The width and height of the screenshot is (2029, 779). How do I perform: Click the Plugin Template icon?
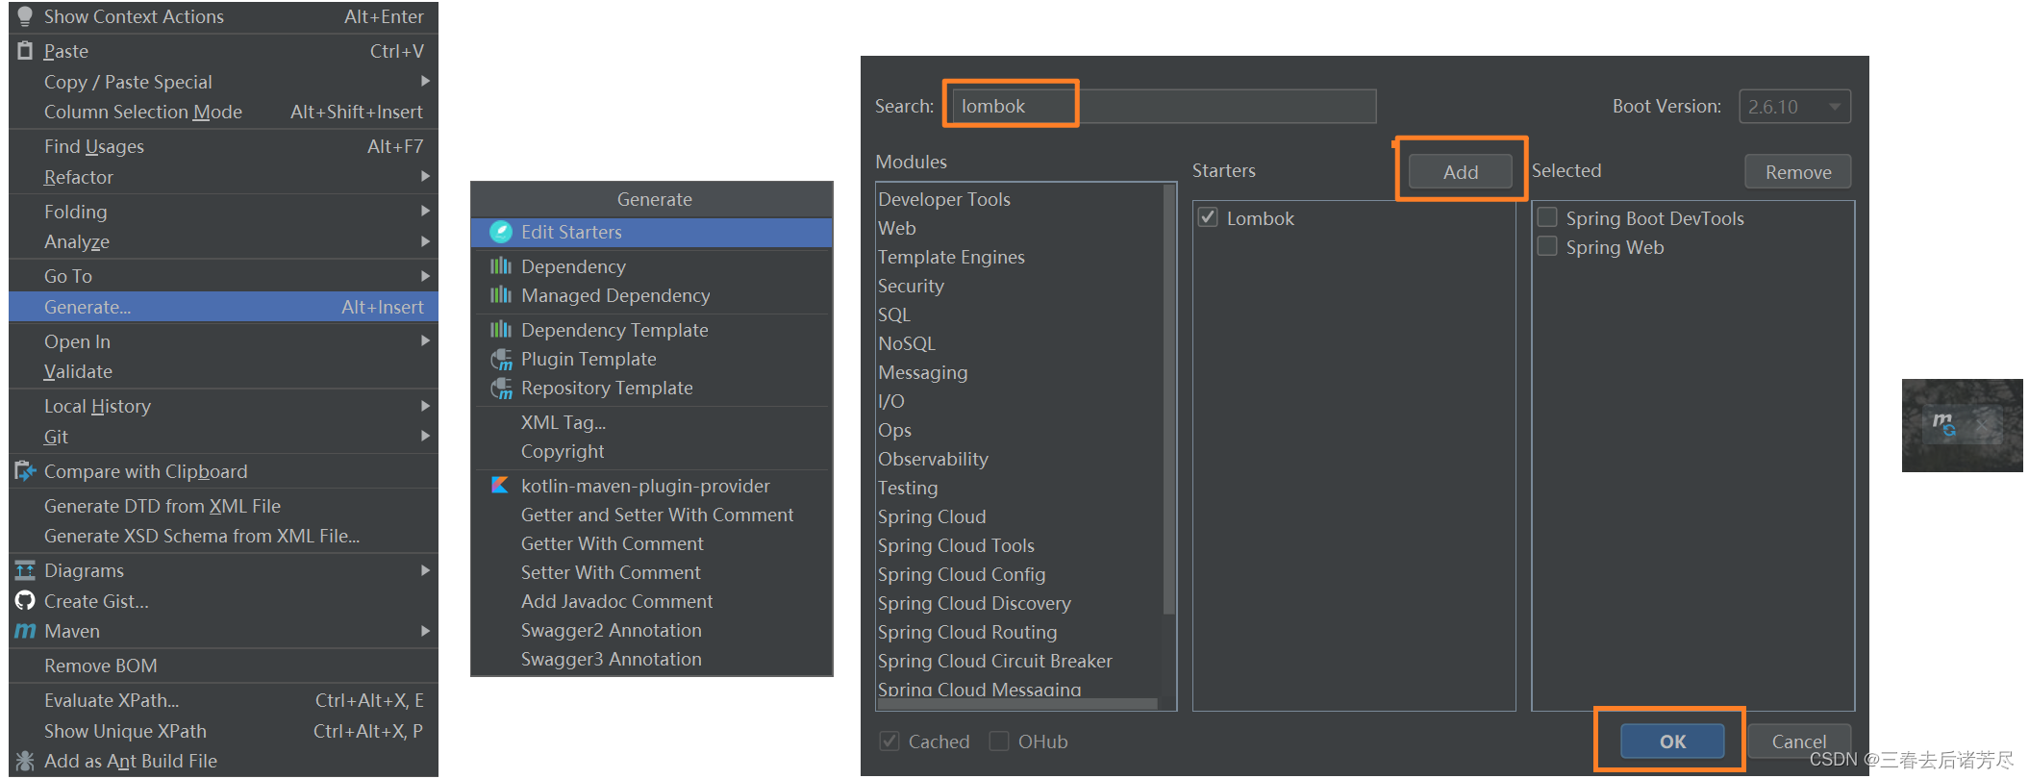point(501,360)
